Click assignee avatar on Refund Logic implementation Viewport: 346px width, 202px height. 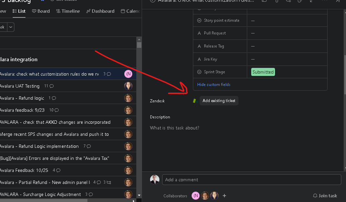(128, 146)
